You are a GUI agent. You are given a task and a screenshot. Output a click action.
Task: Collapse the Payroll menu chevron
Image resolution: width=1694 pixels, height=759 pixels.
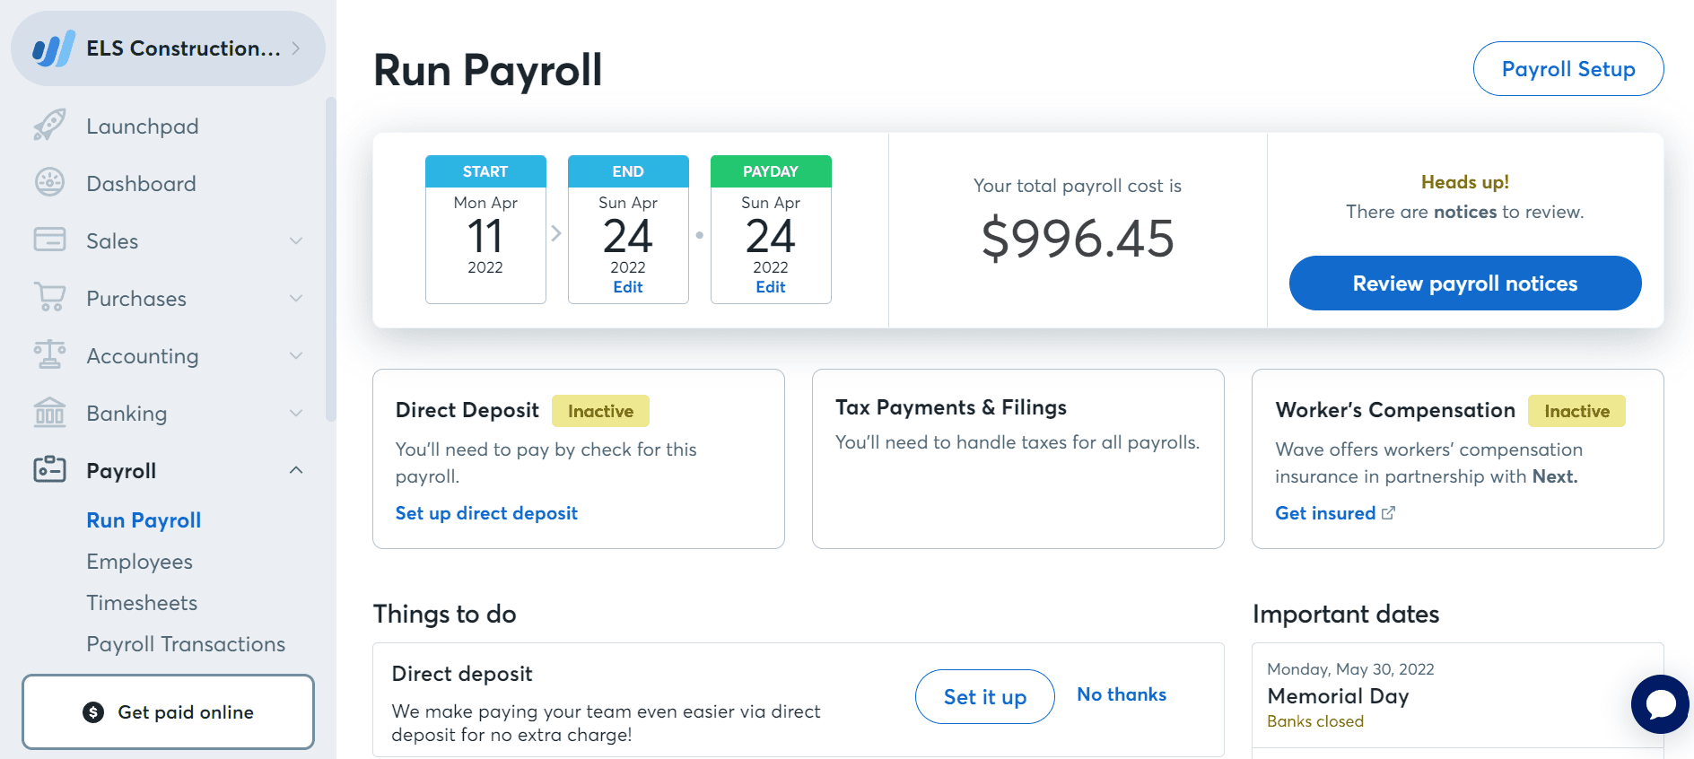click(296, 470)
